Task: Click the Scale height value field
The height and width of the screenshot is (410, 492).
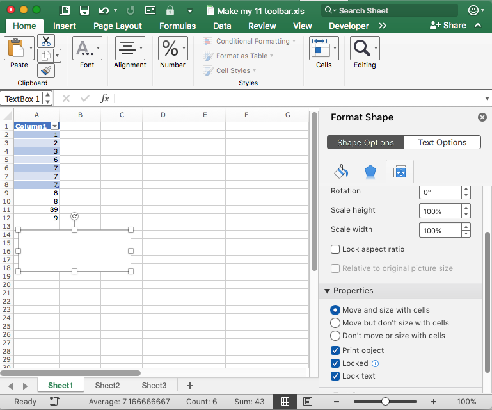Action: 440,211
